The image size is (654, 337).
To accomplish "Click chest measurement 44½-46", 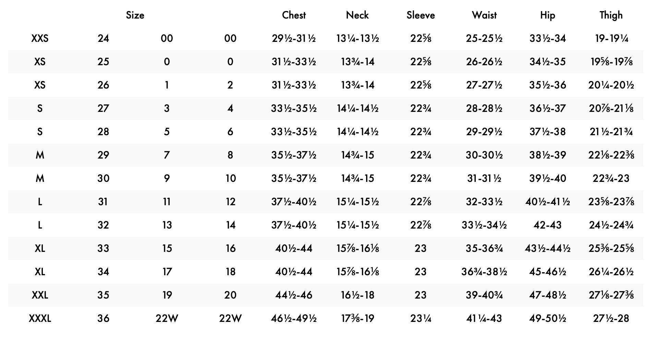I will (294, 295).
